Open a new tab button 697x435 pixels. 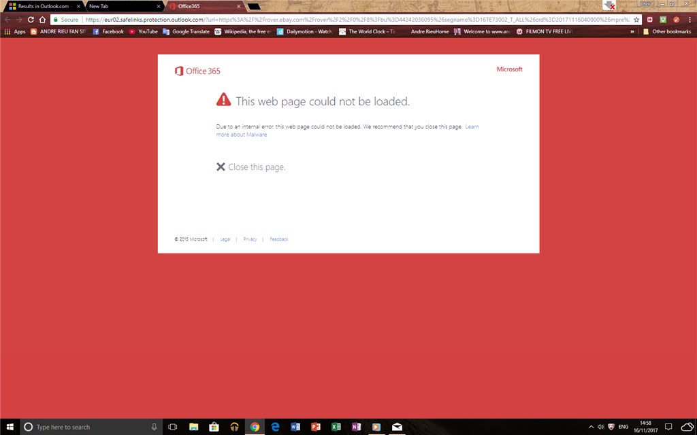[253, 6]
